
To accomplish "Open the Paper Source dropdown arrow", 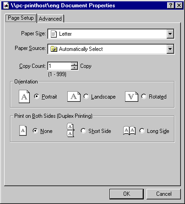I will coord(170,49).
